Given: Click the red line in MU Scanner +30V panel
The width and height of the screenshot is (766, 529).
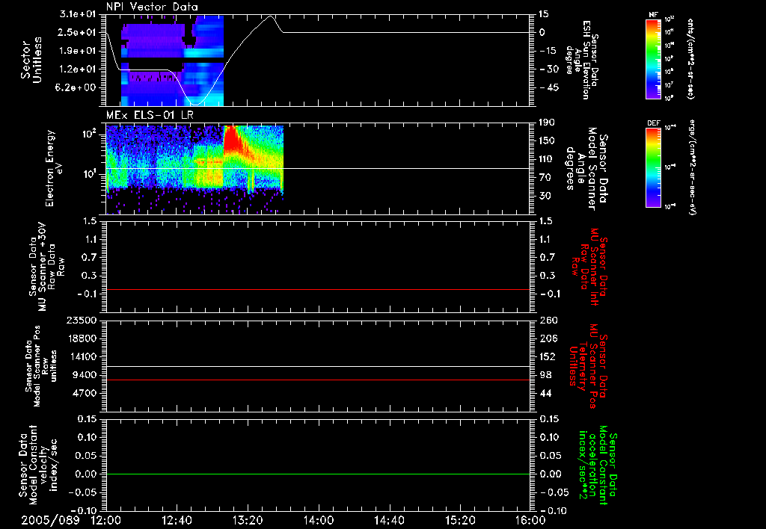Looking at the screenshot, I should coord(318,290).
